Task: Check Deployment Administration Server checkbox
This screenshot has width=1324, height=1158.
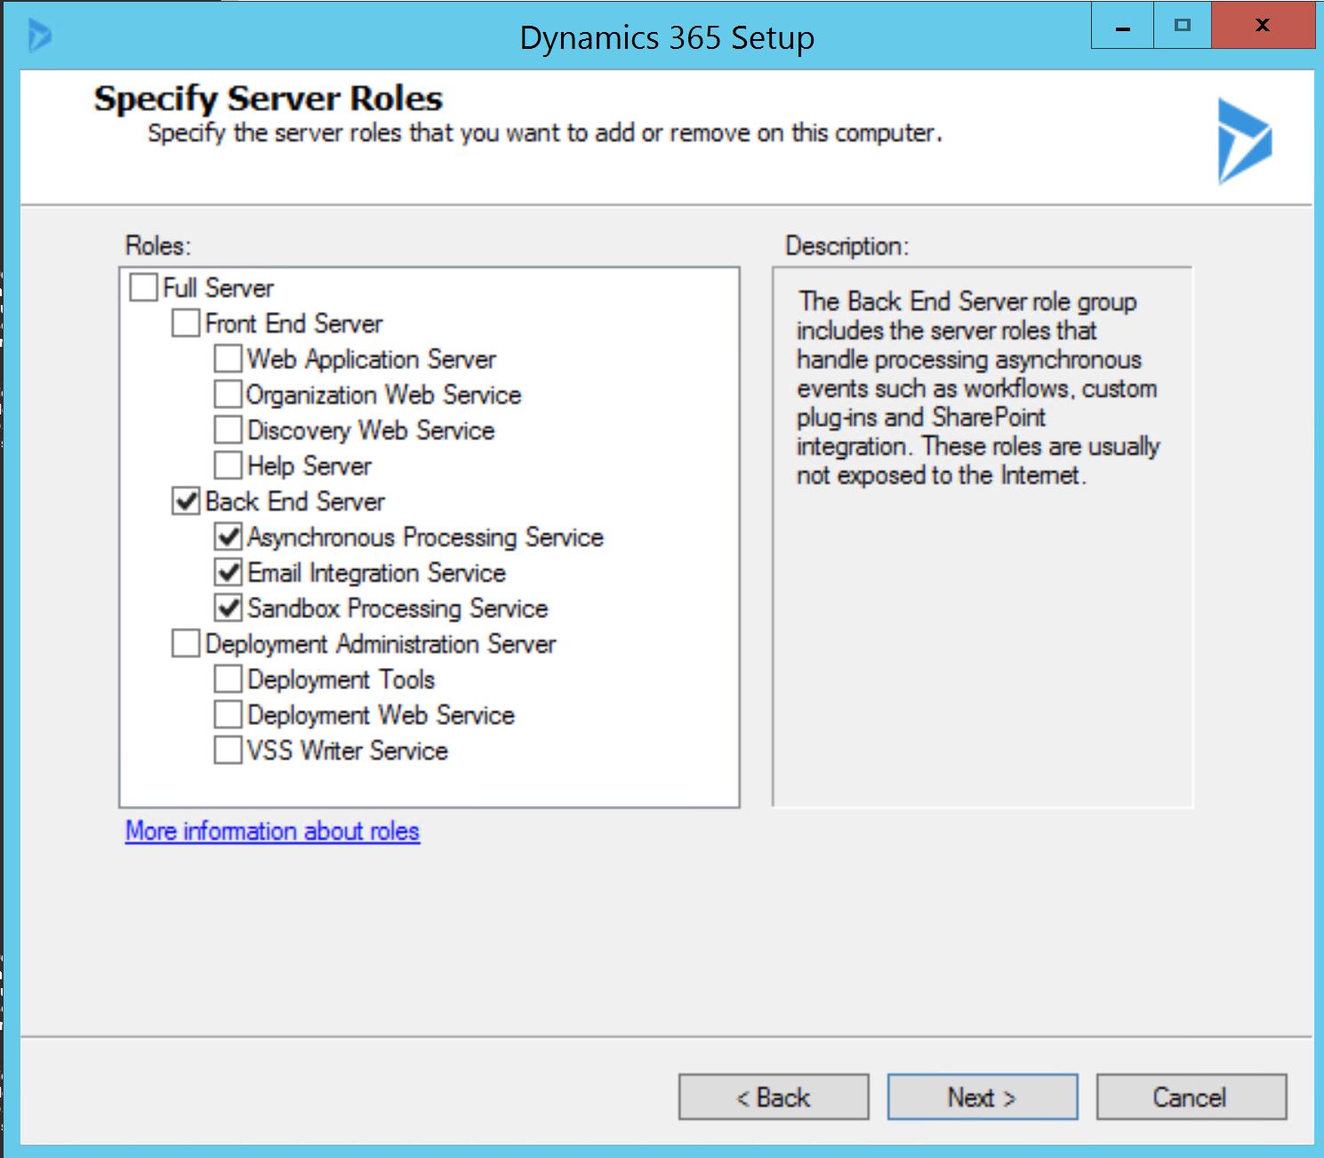Action: (x=186, y=644)
